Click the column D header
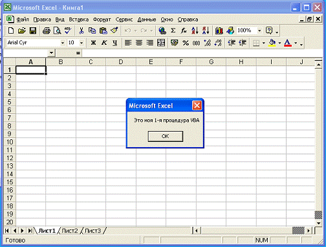Image resolution: width=326 pixels, height=247 pixels. pos(121,62)
